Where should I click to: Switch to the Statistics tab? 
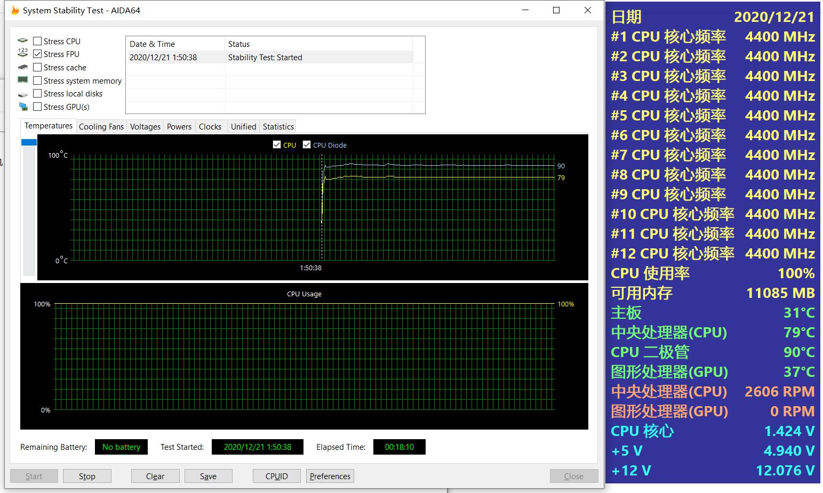tap(278, 127)
